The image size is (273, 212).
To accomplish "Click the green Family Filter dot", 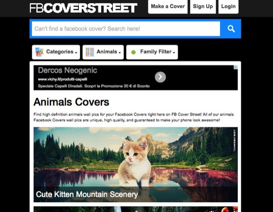I will coord(133,52).
